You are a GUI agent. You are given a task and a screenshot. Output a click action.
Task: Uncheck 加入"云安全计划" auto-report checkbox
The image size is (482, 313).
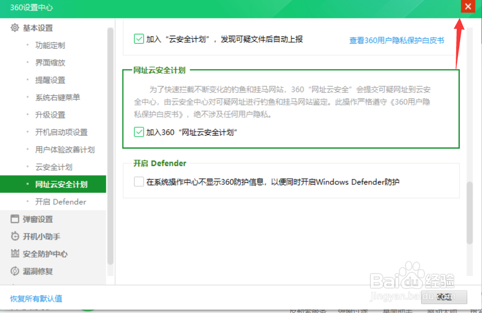pyautogui.click(x=138, y=39)
